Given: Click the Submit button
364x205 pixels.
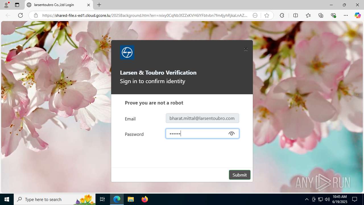Looking at the screenshot, I should pyautogui.click(x=240, y=175).
